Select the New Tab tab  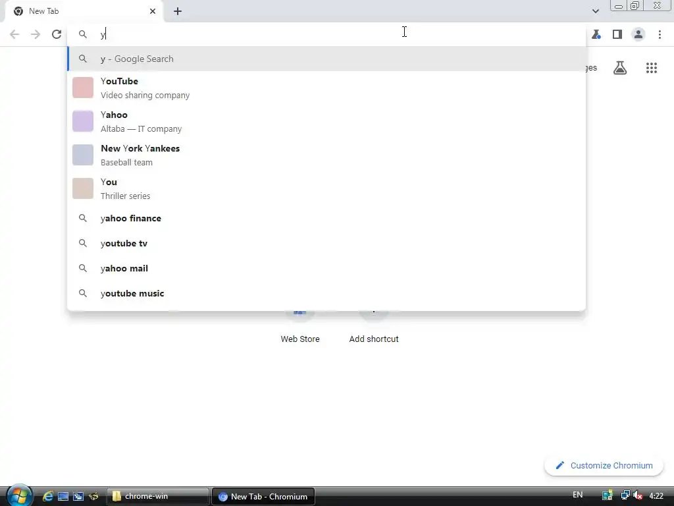(85, 11)
